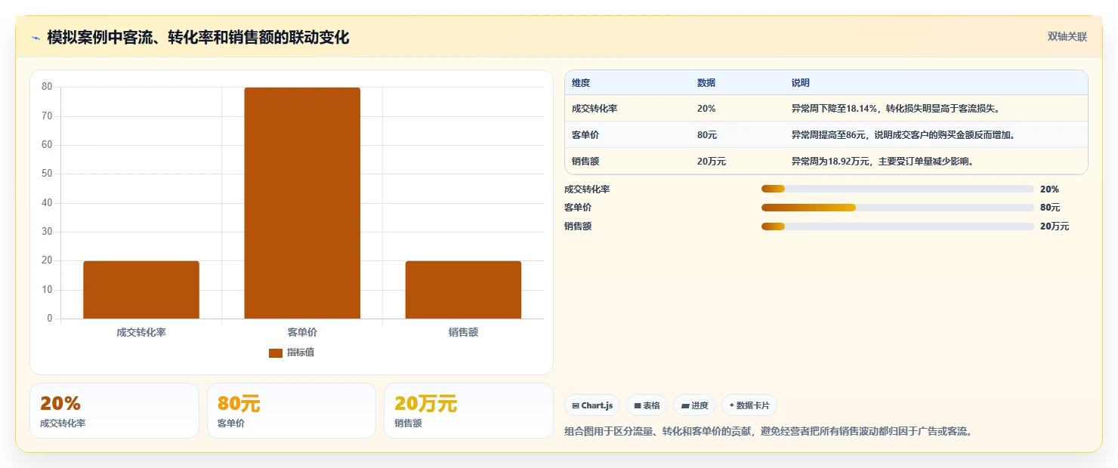
Task: Select the Chart.js tag chip
Action: coord(592,405)
